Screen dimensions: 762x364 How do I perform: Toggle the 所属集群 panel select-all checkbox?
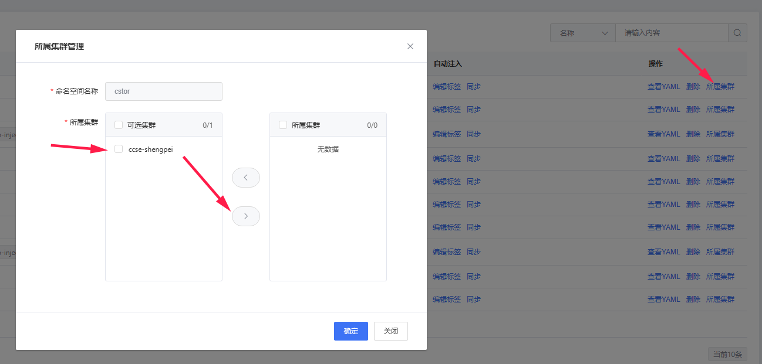283,125
